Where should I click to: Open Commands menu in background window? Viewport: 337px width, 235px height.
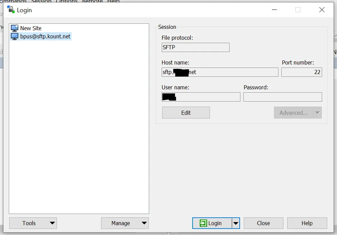(13, 1)
